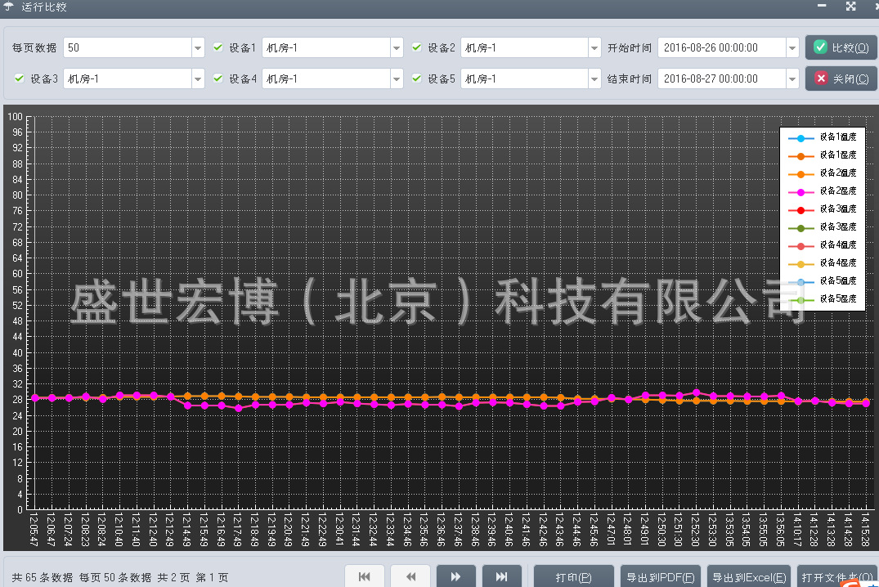The width and height of the screenshot is (879, 587).
Task: Jump to the last data page
Action: [502, 576]
